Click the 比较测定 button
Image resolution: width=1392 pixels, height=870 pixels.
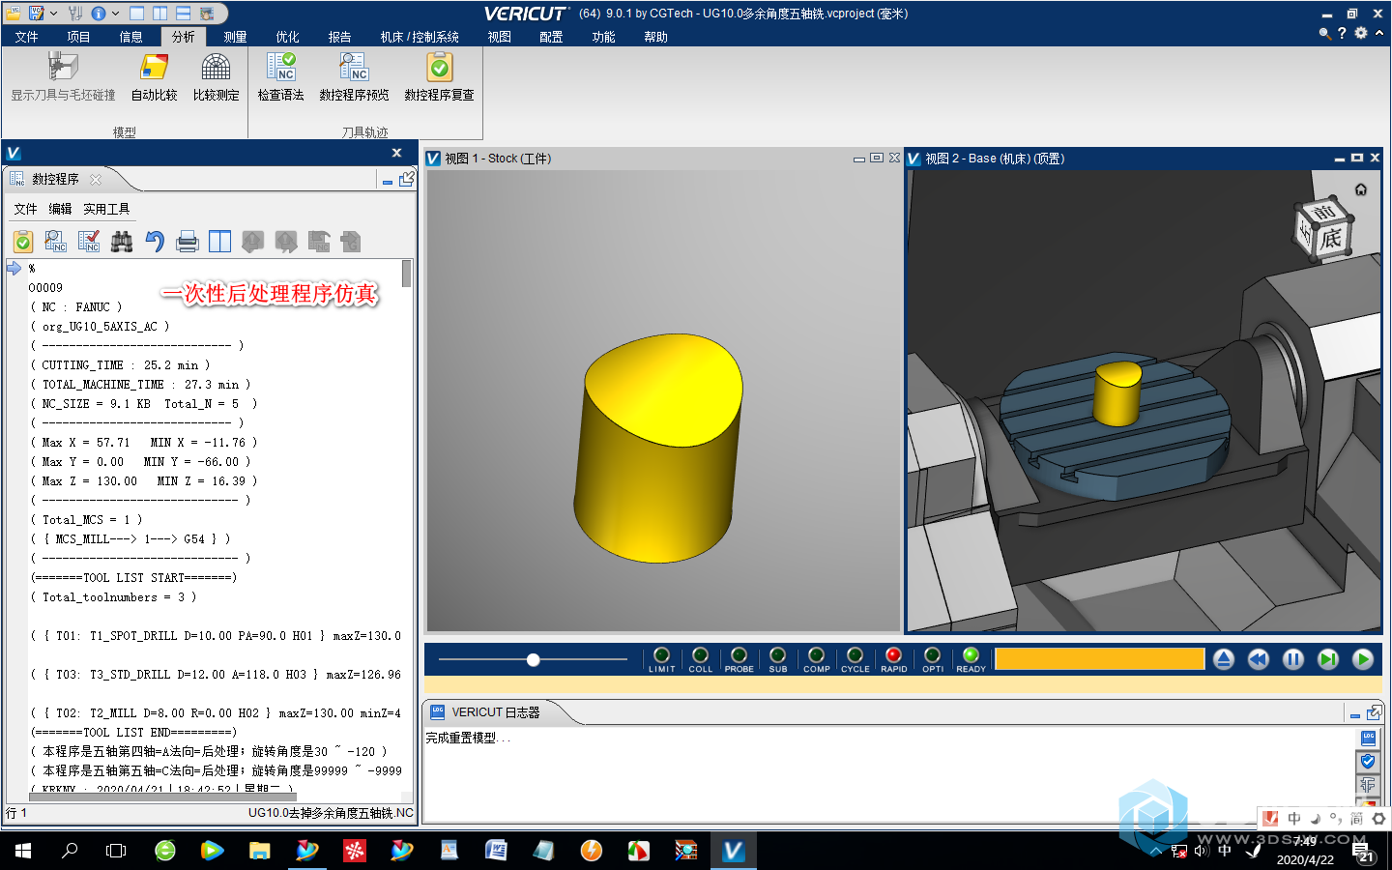point(216,76)
